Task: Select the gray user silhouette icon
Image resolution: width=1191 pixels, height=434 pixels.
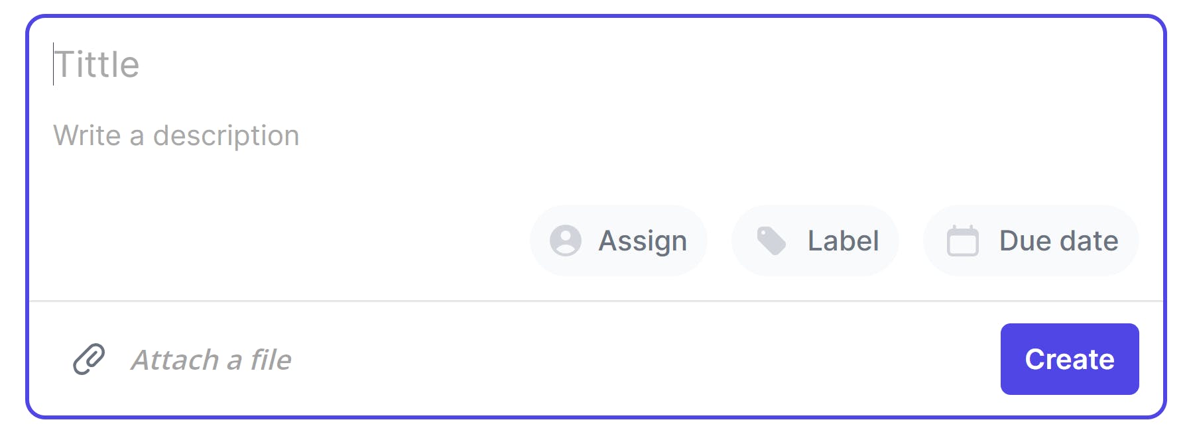Action: click(566, 241)
